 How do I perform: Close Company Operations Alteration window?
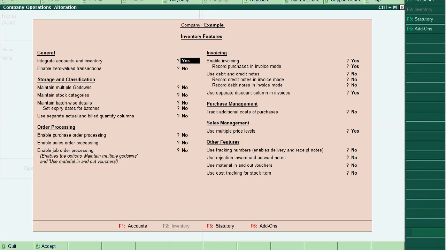pyautogui.click(x=402, y=7)
